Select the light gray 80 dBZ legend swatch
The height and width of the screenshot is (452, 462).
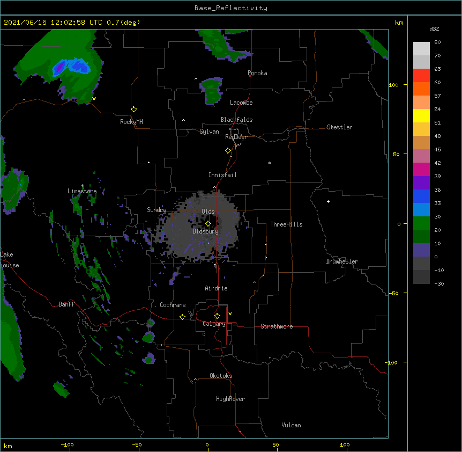pyautogui.click(x=421, y=49)
